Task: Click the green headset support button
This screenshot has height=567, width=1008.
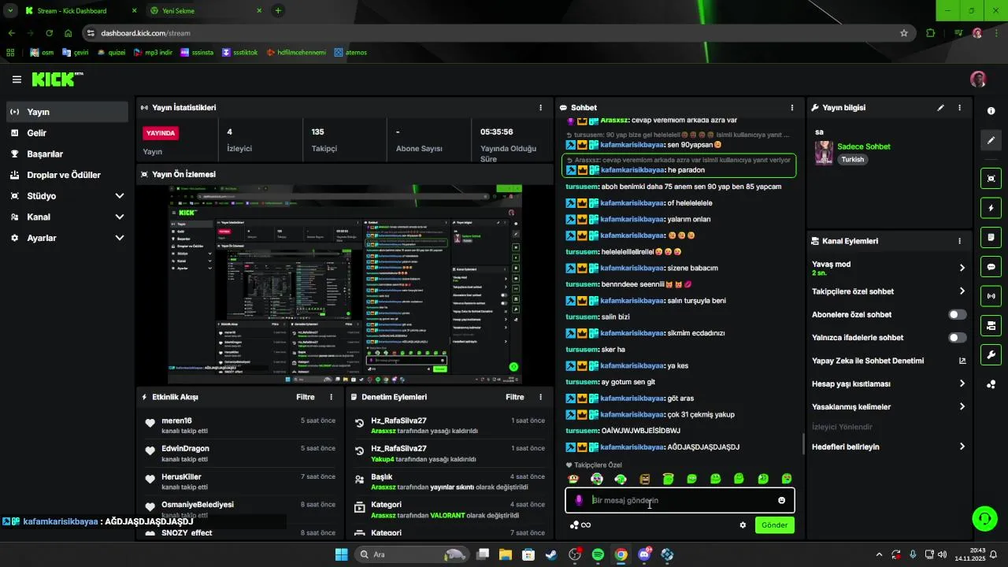Action: point(984,518)
